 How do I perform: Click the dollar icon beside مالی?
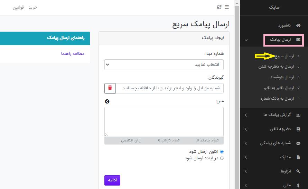click(298, 185)
